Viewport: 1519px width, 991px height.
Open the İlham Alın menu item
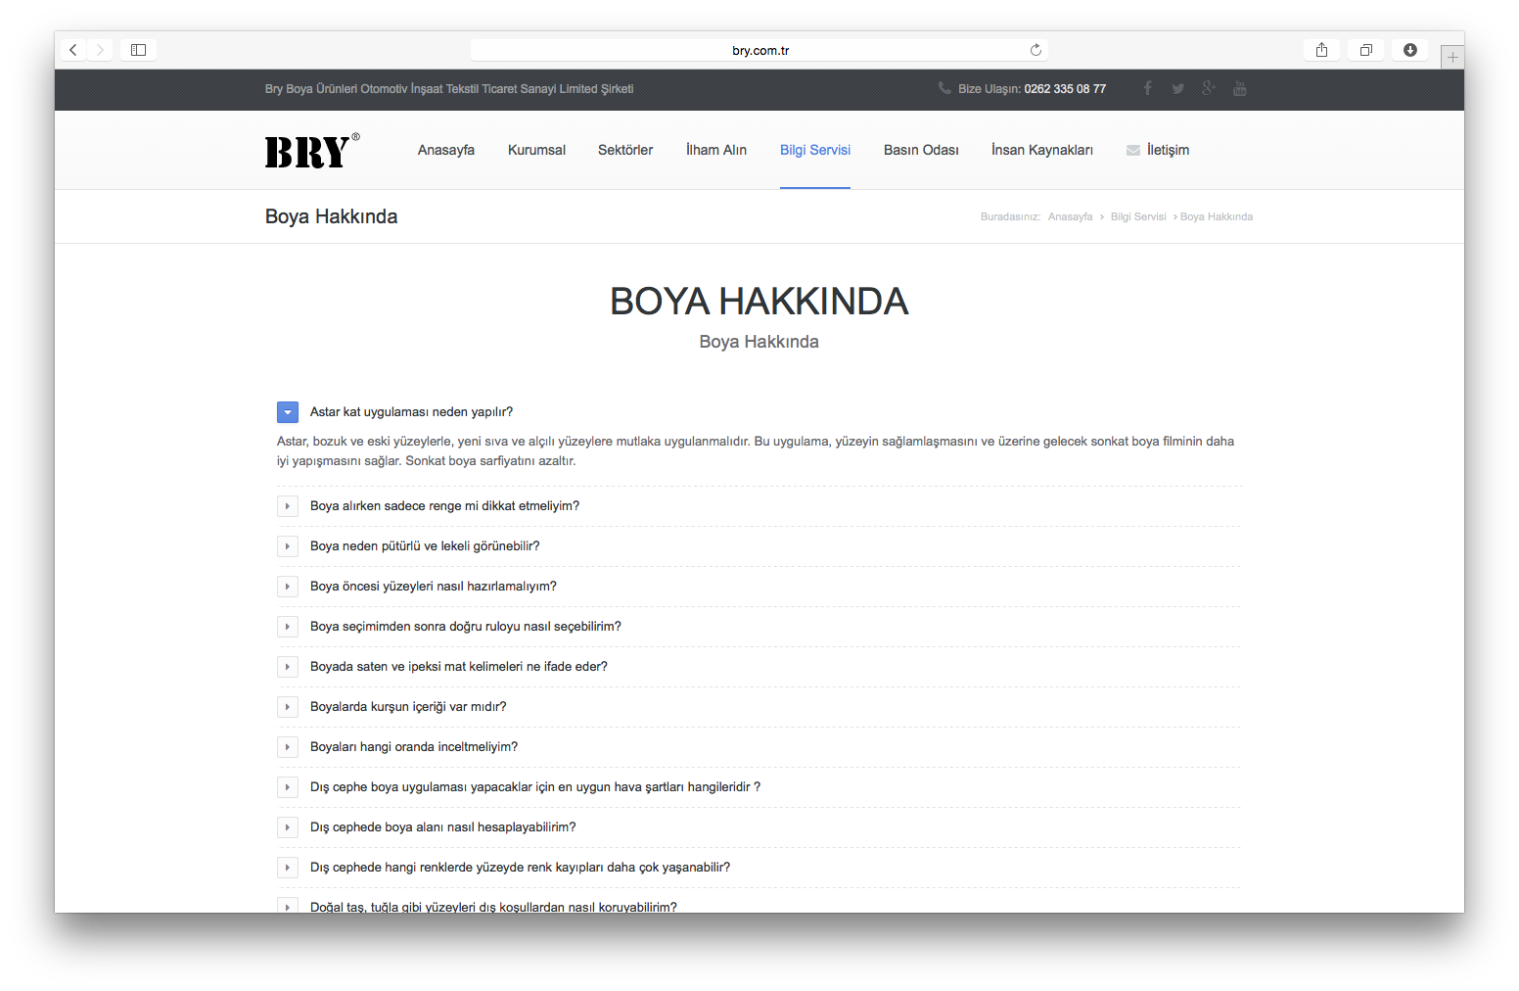pos(716,150)
